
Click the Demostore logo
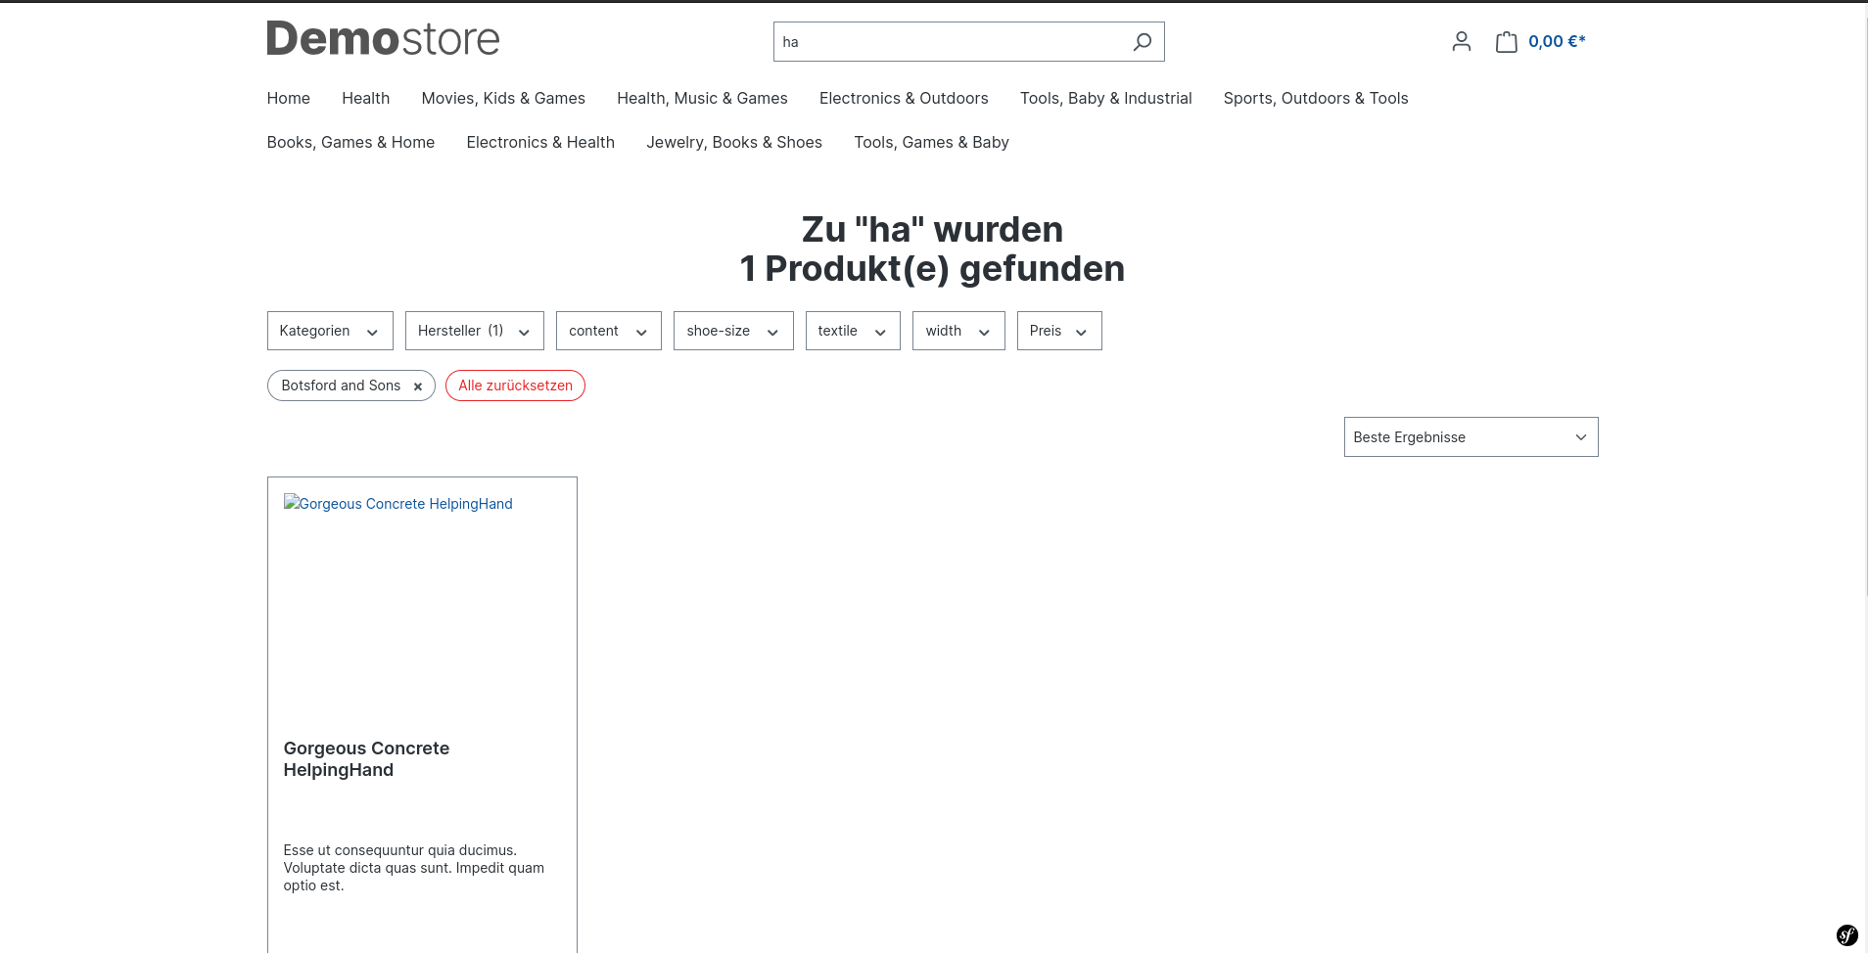coord(383,38)
